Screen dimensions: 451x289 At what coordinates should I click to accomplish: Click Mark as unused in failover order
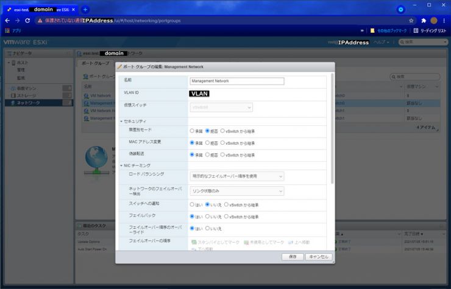point(264,243)
